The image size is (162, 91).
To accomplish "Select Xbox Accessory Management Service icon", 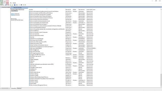I will pos(30,85).
